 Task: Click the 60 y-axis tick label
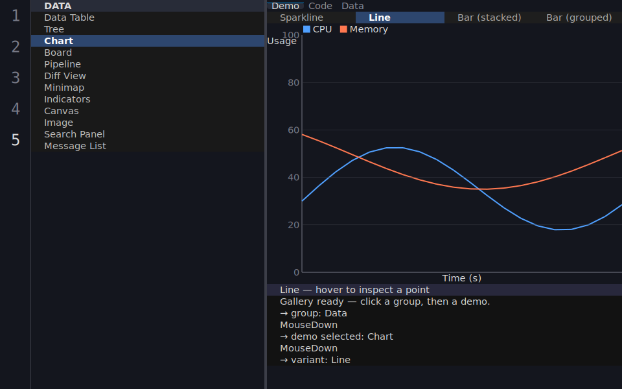tap(294, 130)
